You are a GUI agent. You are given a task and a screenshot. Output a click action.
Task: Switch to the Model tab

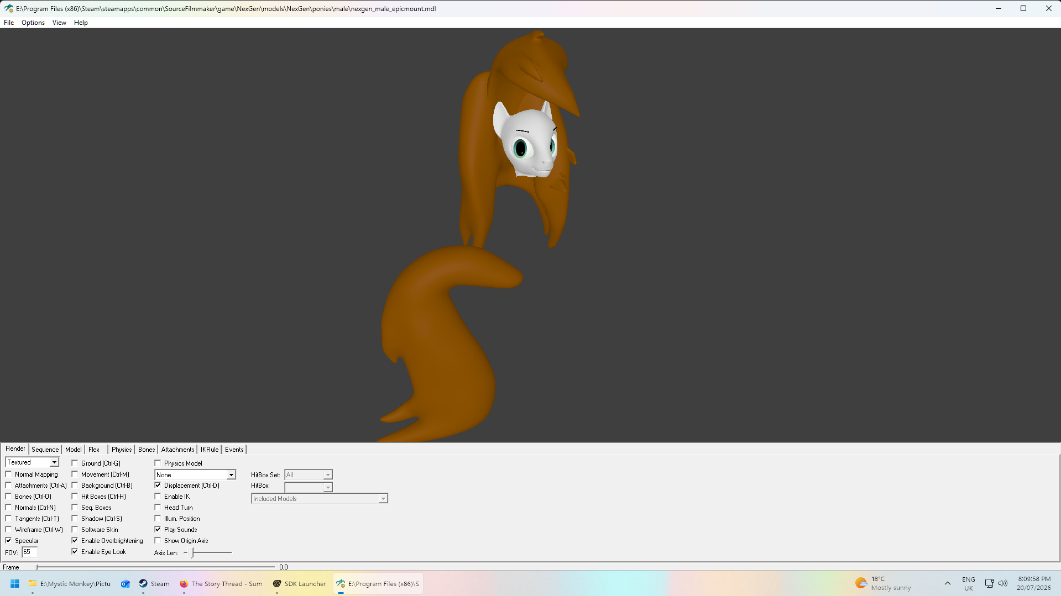74,450
